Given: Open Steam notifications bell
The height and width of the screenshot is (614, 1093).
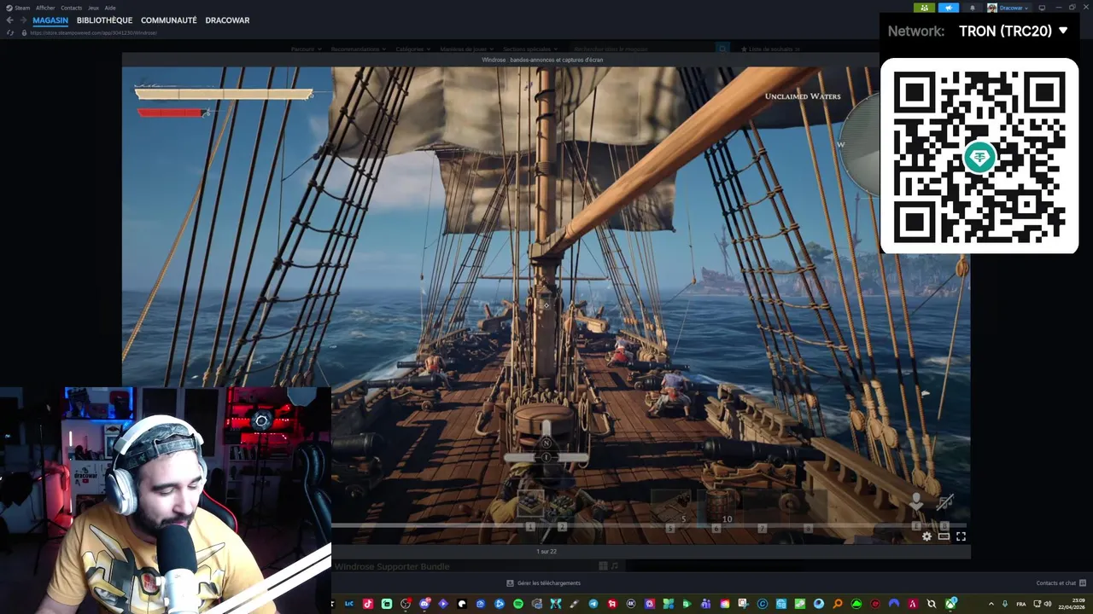Looking at the screenshot, I should pos(972,8).
